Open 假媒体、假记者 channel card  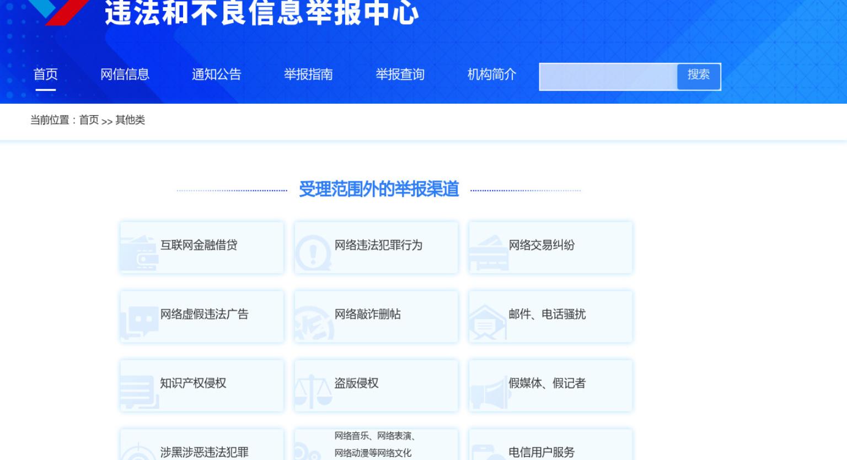(550, 386)
